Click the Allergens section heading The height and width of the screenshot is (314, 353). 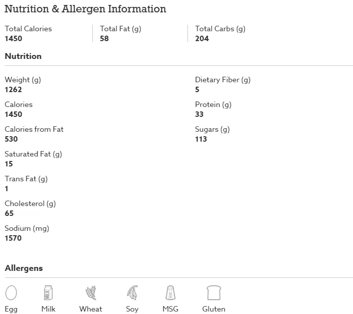pyautogui.click(x=24, y=268)
